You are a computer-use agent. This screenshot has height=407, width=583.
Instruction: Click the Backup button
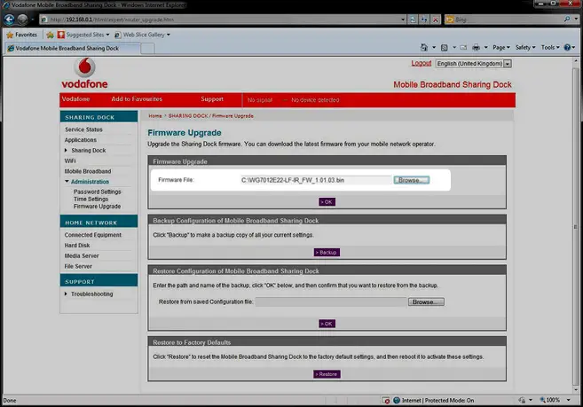[327, 253]
